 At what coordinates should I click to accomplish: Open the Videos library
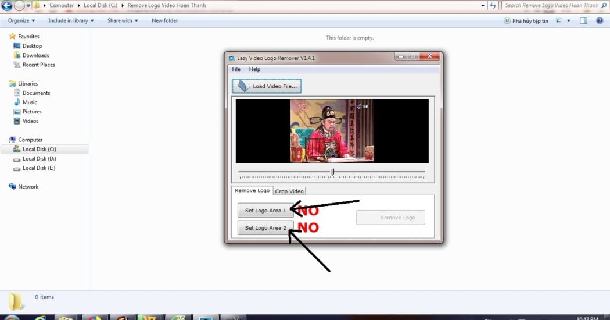coord(30,121)
